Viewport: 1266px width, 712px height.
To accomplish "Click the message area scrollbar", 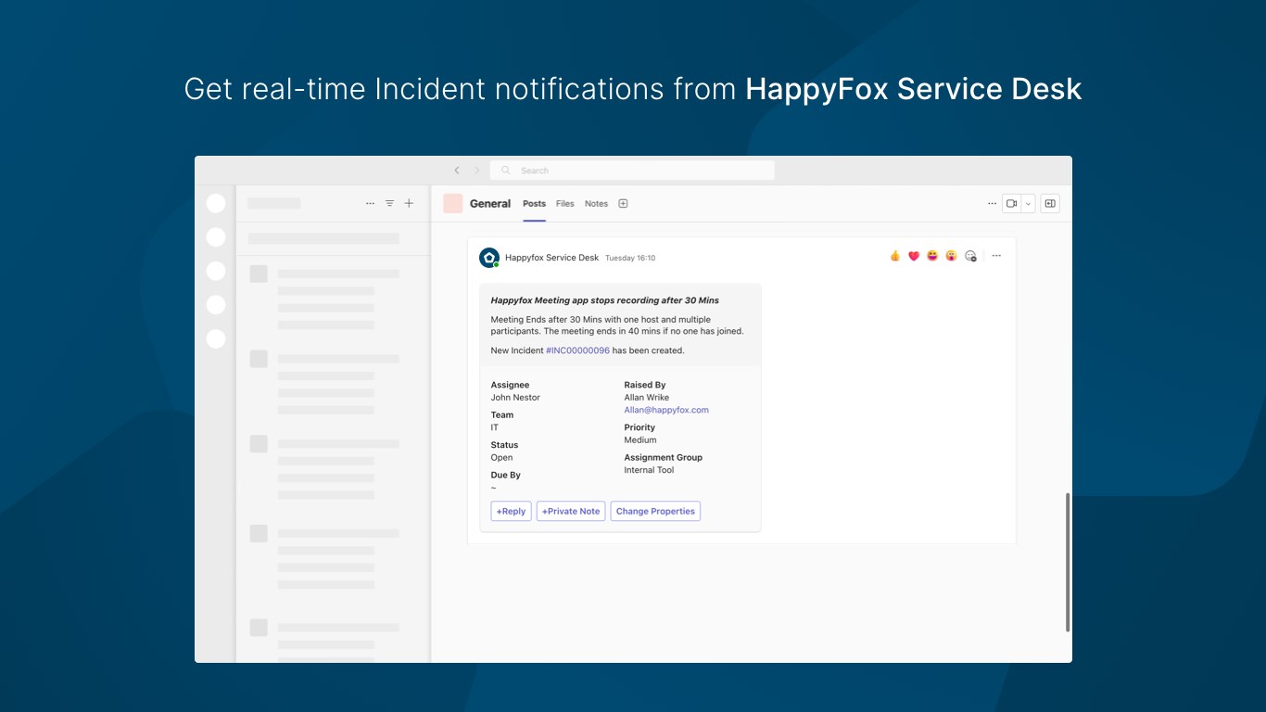I will (x=1068, y=562).
